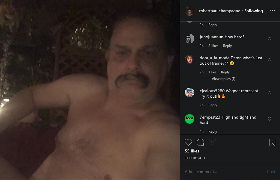Click the Following button in header
Screen dimensions: 280x180
coord(254,11)
